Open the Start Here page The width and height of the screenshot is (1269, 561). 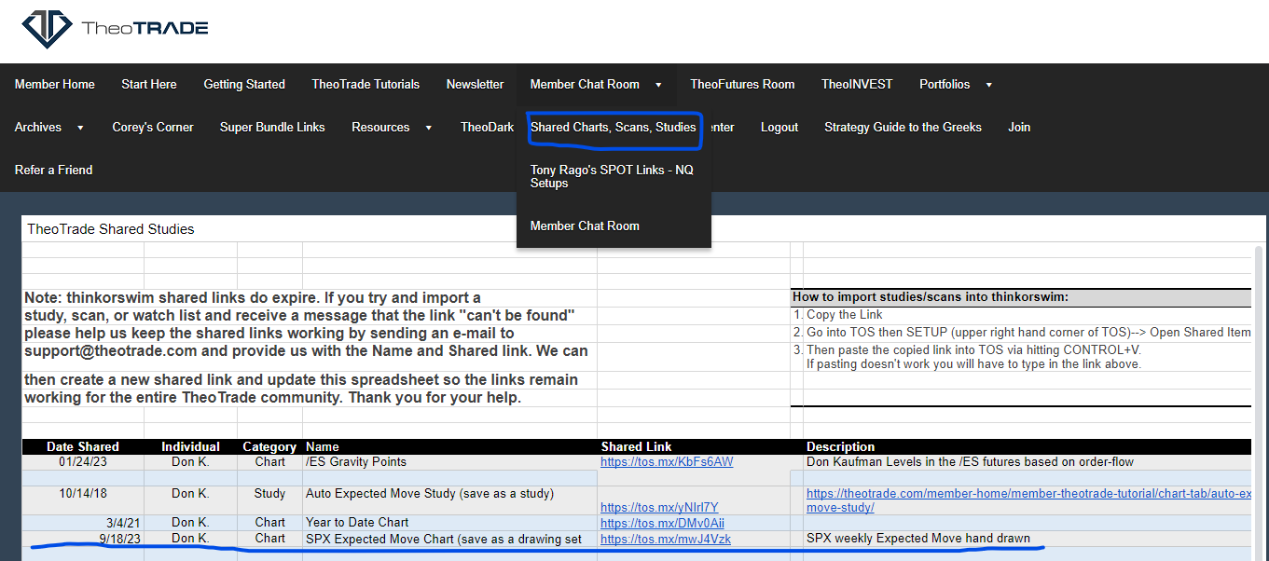pos(149,84)
